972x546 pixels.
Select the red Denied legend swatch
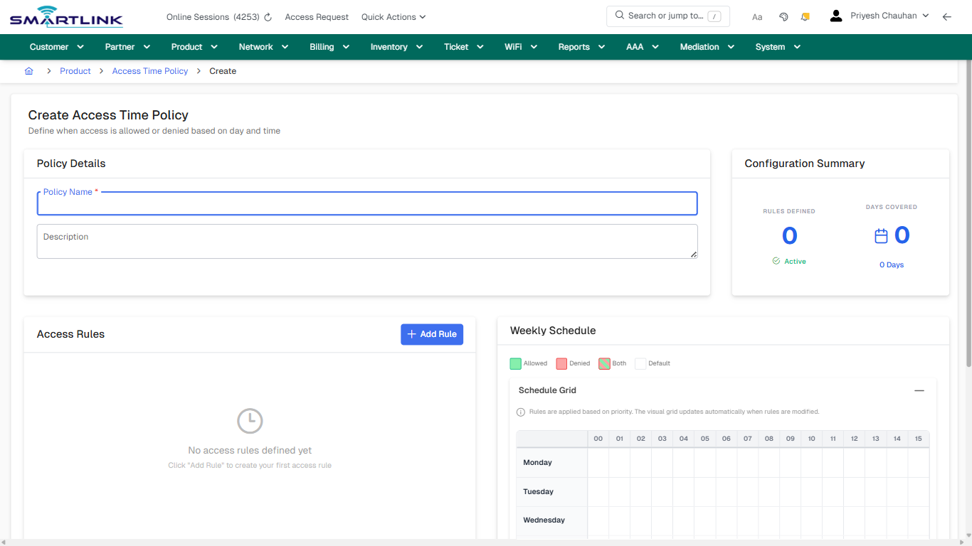561,363
